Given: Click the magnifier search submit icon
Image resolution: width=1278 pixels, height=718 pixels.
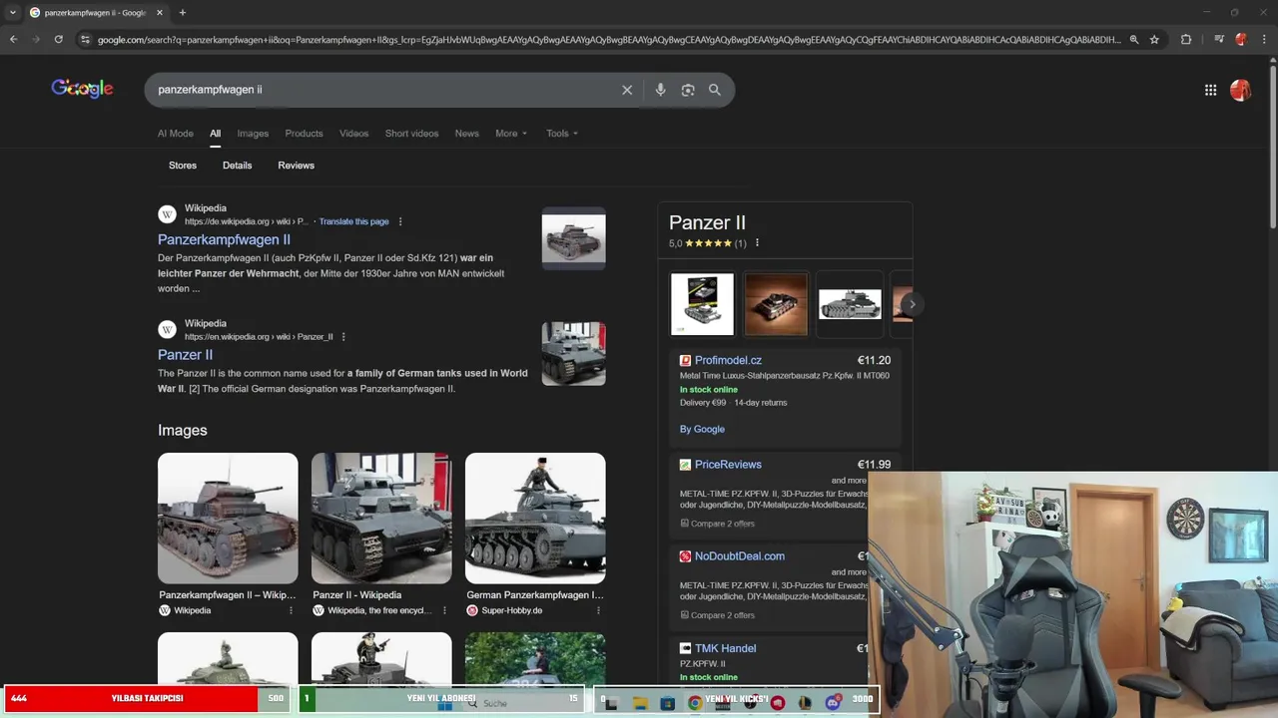Looking at the screenshot, I should coord(715,90).
